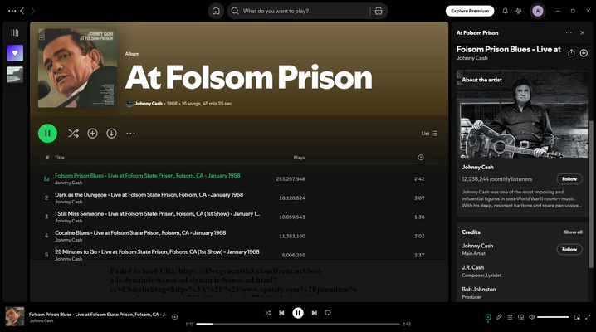
Task: Show all credits
Action: coord(573,232)
